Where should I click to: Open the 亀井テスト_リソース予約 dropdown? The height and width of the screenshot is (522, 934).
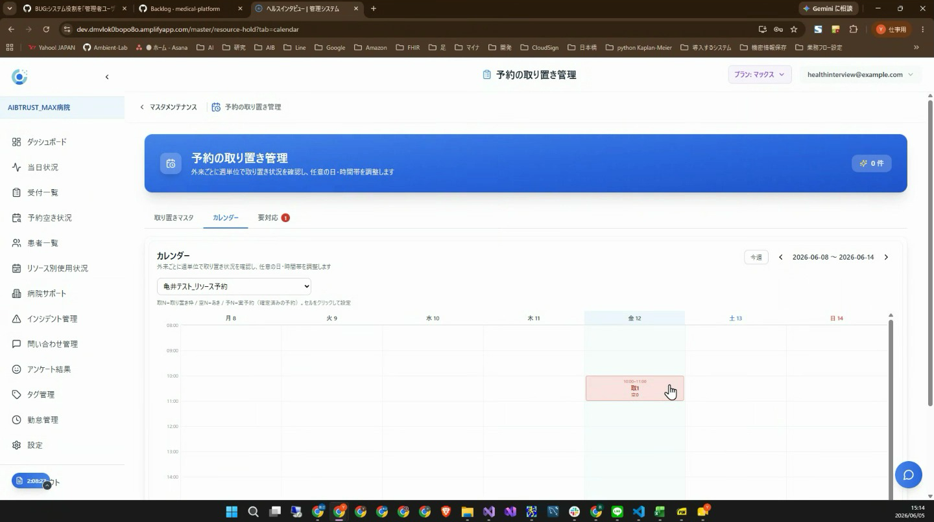pos(234,286)
